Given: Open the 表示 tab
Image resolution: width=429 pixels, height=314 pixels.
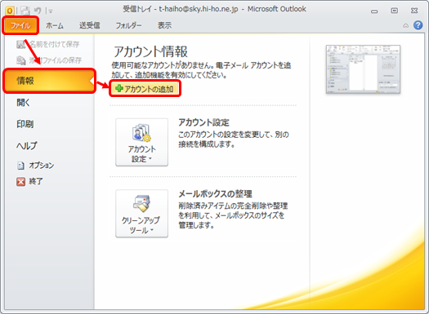Looking at the screenshot, I should [164, 25].
